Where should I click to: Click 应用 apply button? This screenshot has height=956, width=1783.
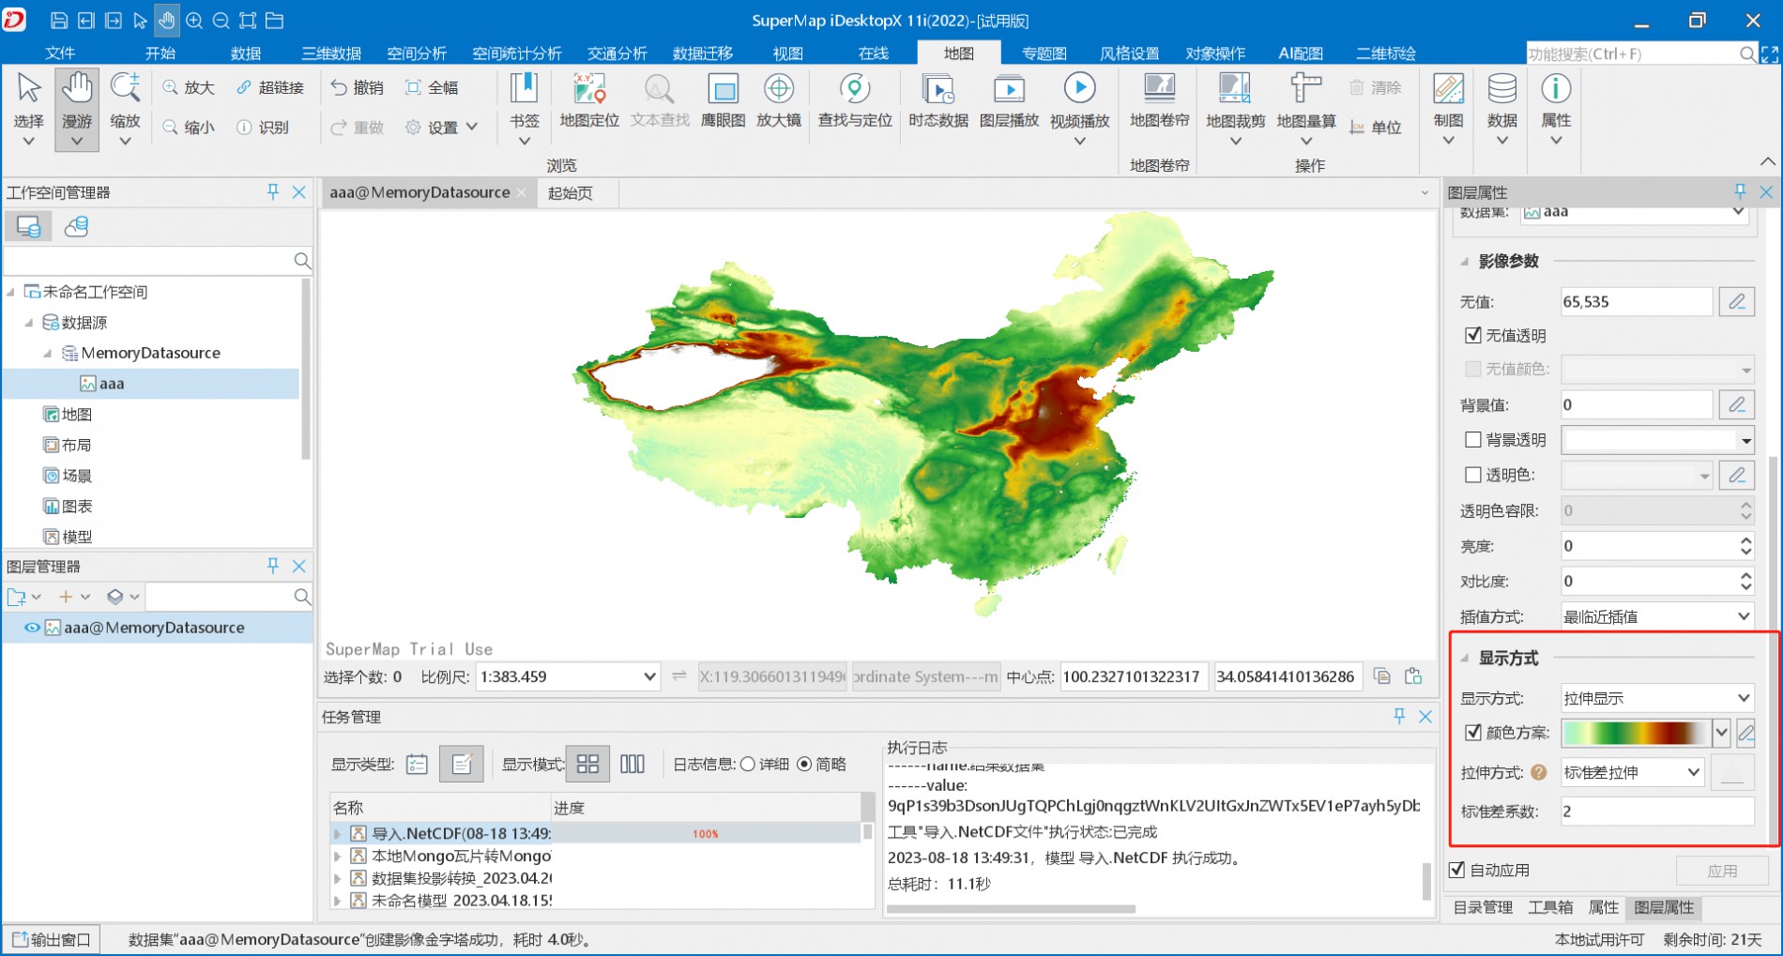(x=1721, y=871)
